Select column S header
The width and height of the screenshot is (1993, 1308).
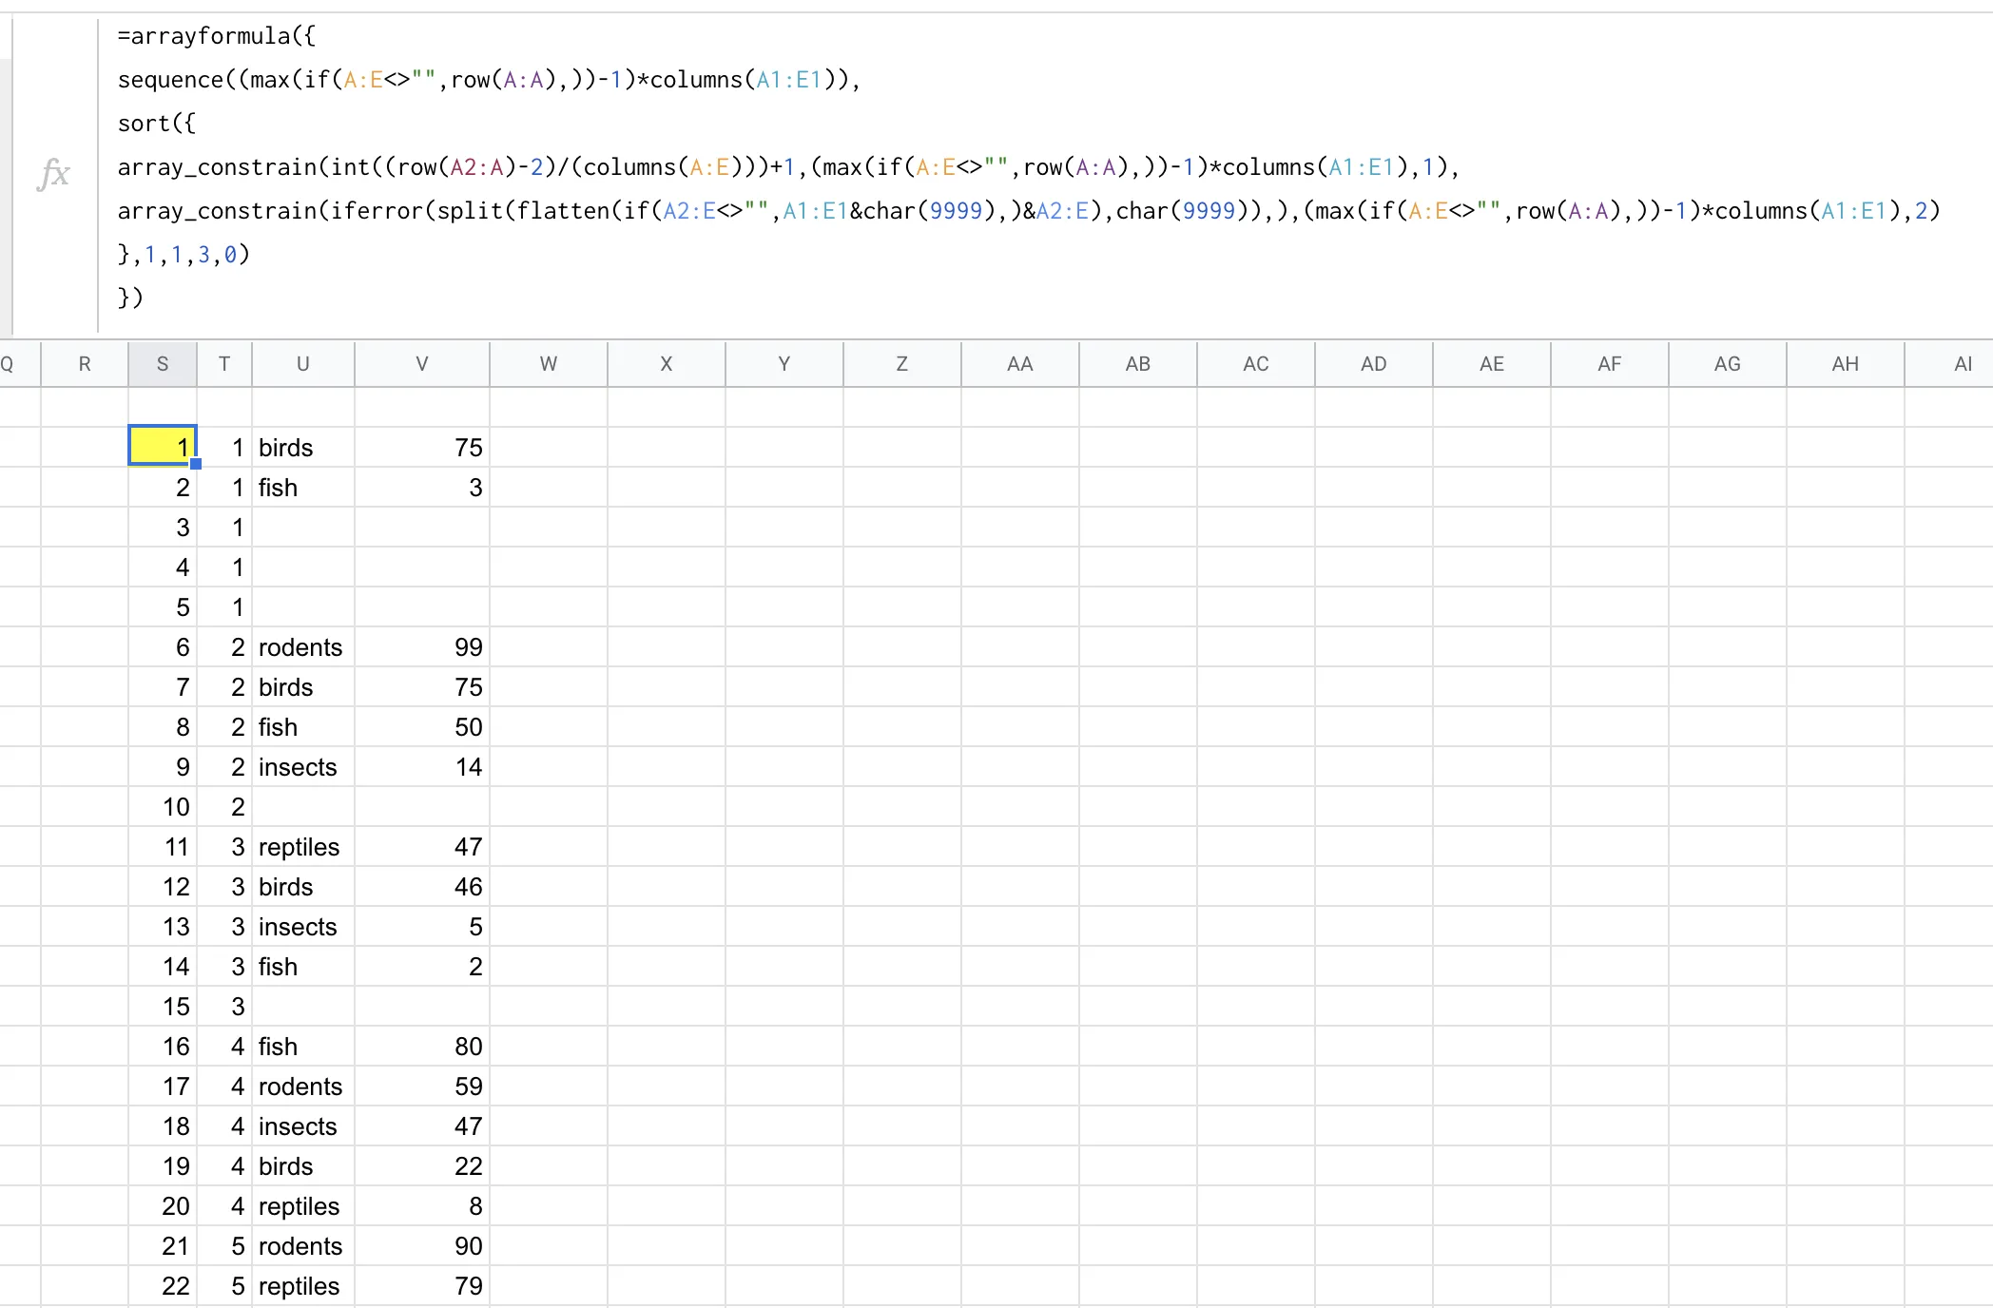pyautogui.click(x=163, y=364)
